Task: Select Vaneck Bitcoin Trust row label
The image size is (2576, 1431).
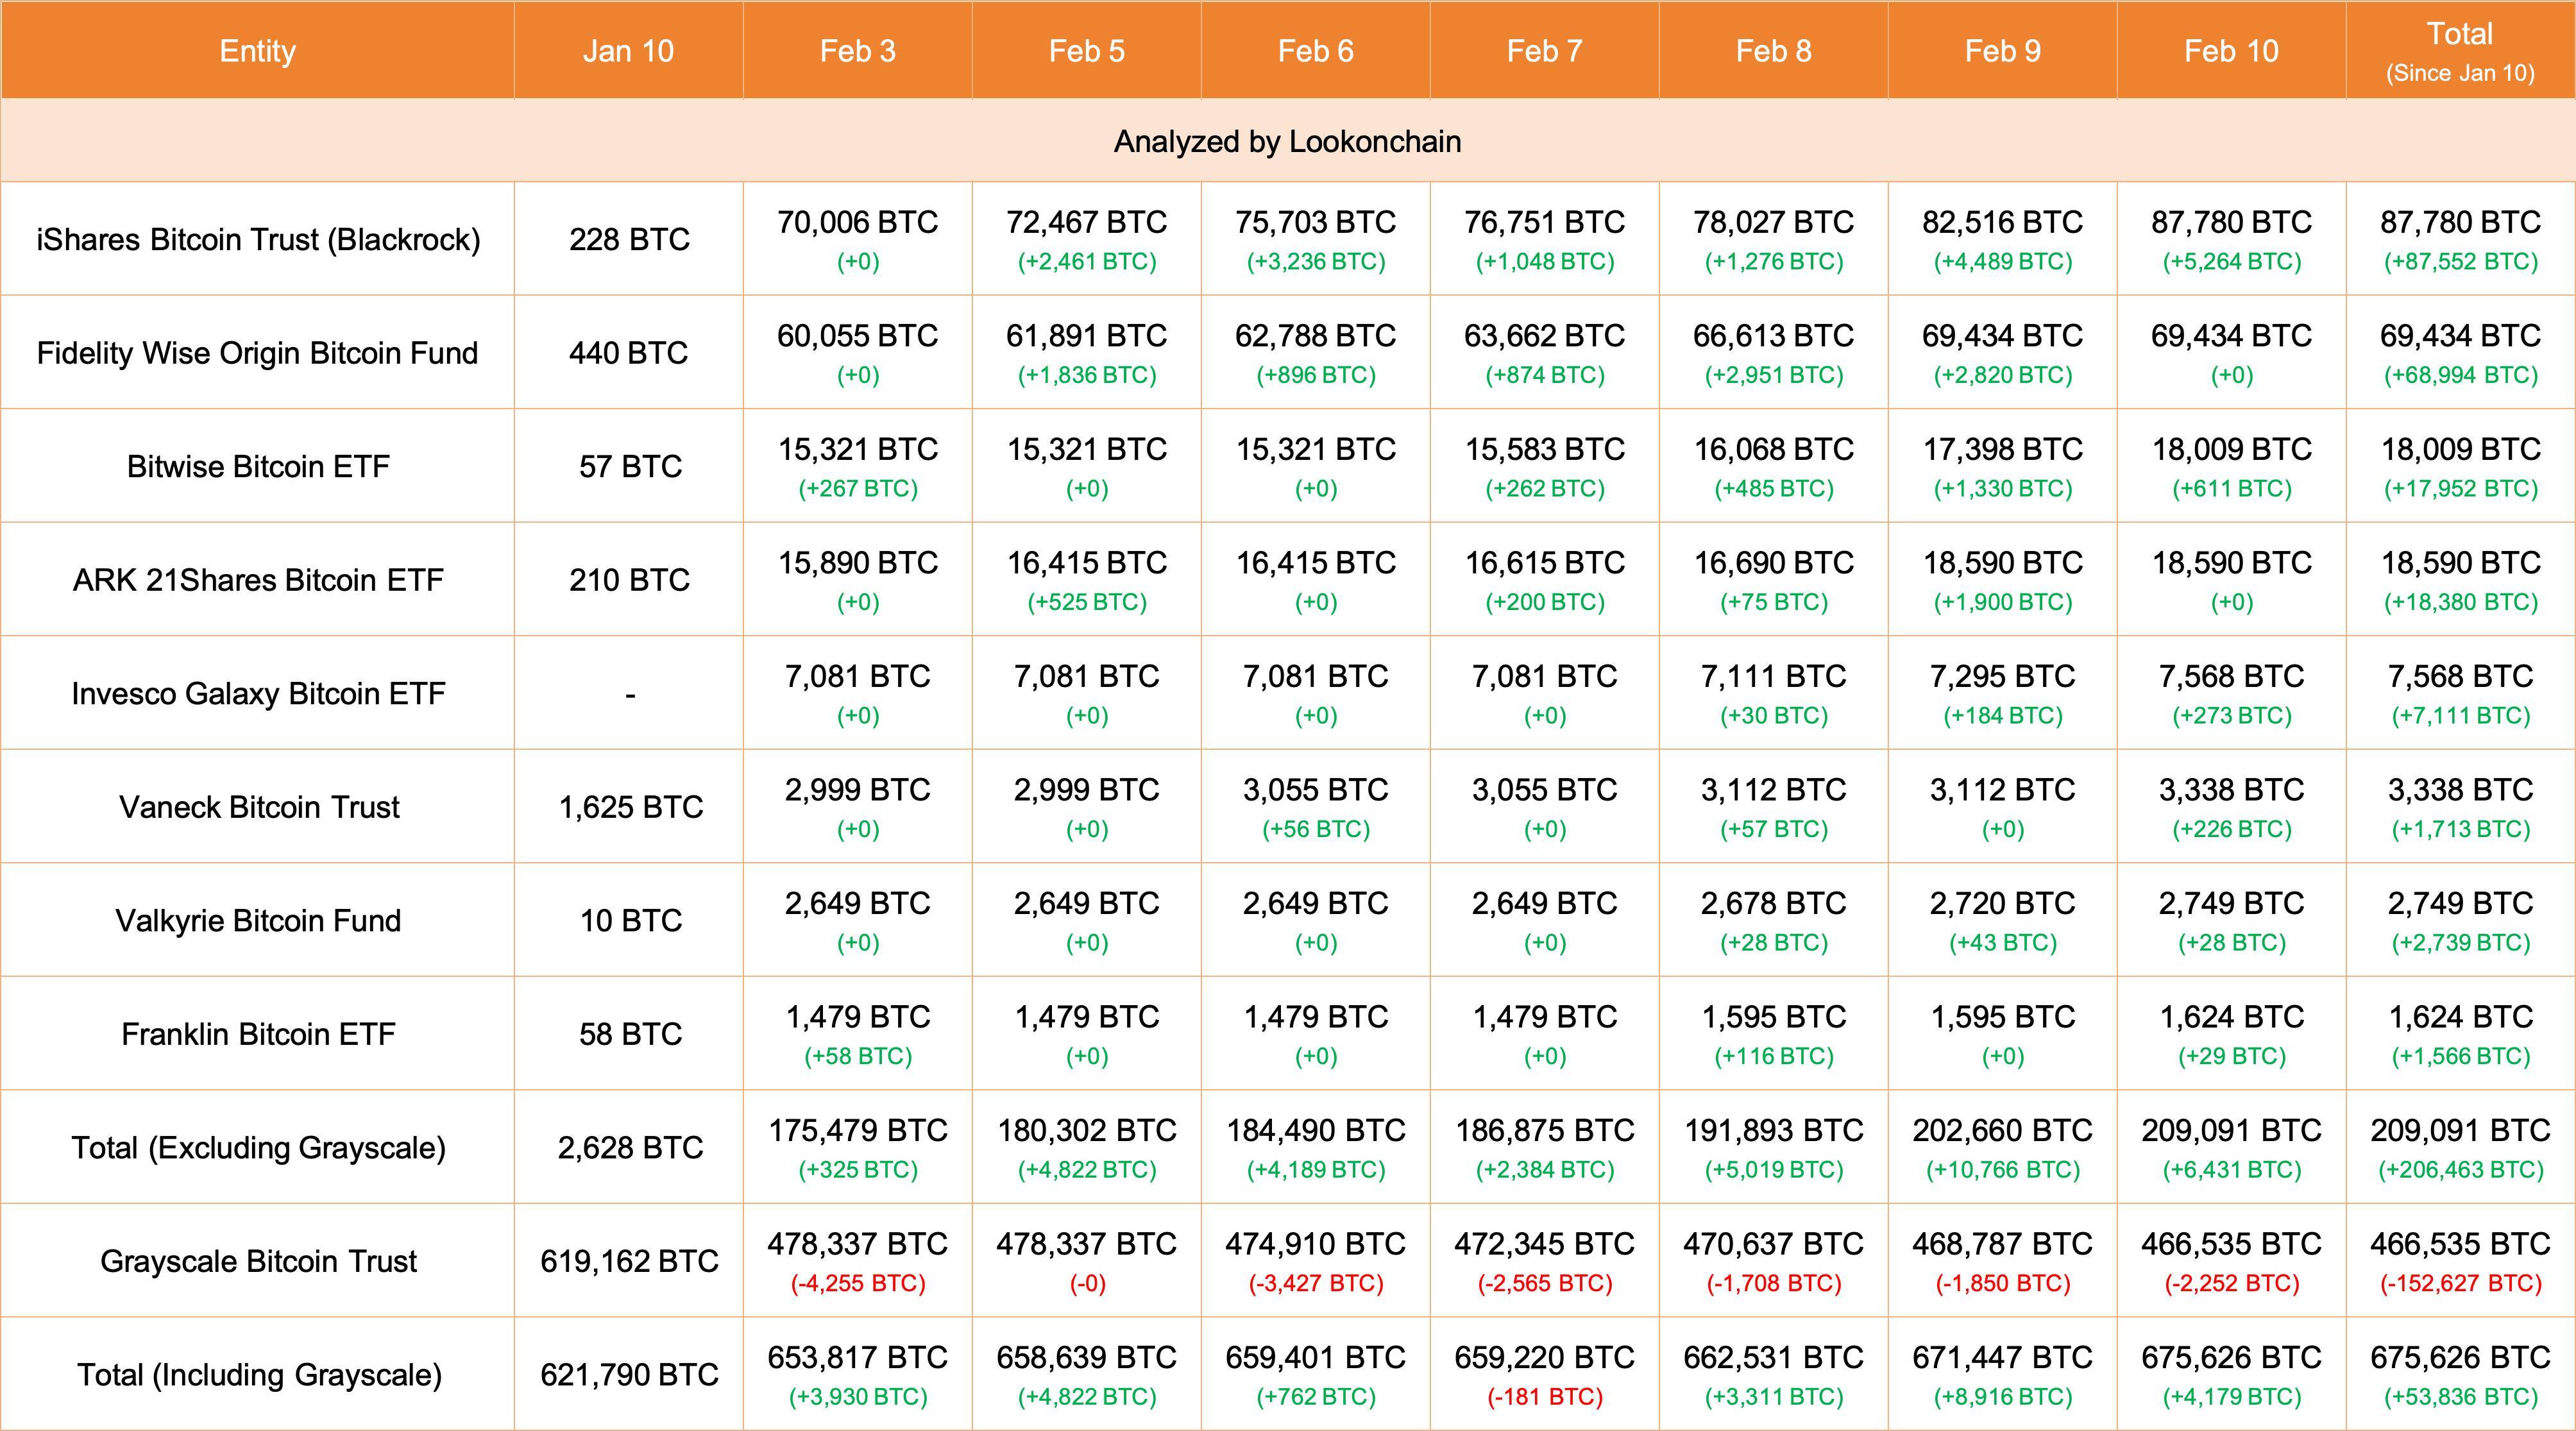Action: 259,807
